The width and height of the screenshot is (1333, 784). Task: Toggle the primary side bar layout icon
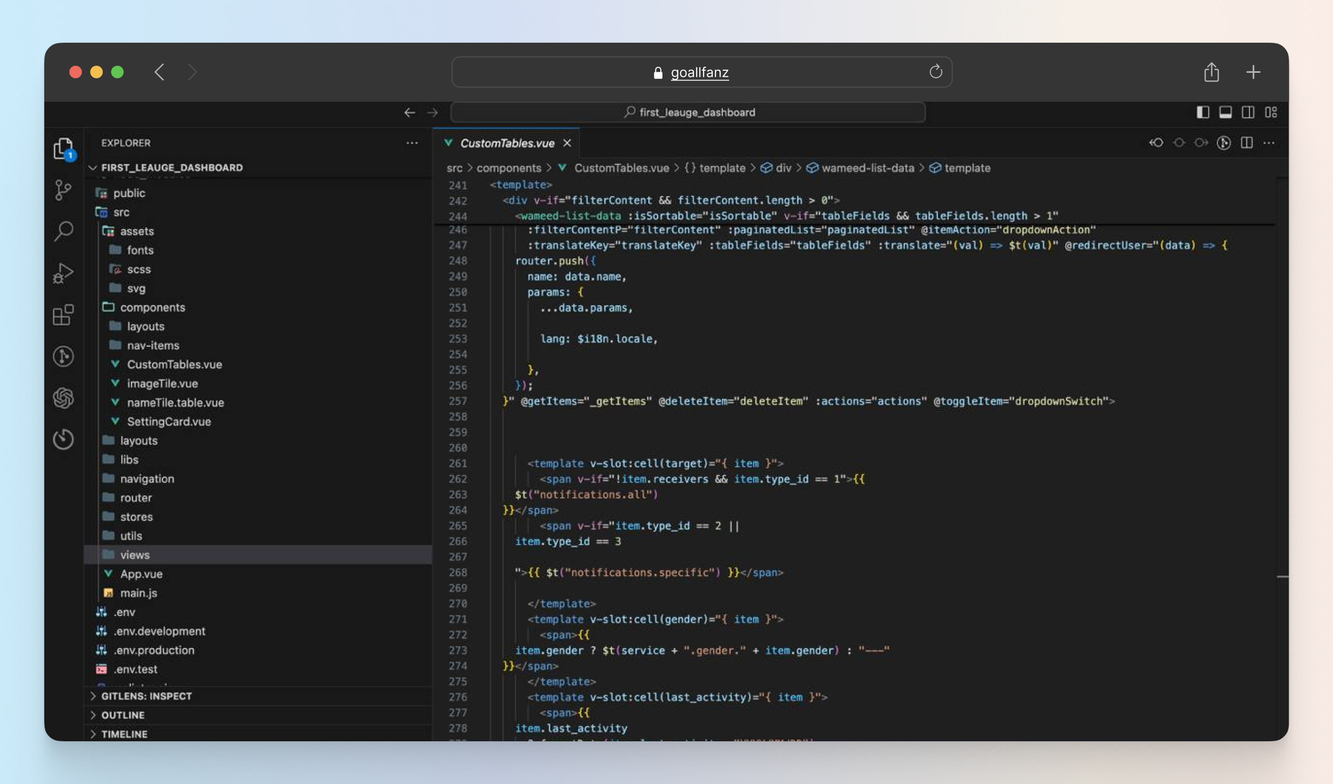coord(1203,112)
